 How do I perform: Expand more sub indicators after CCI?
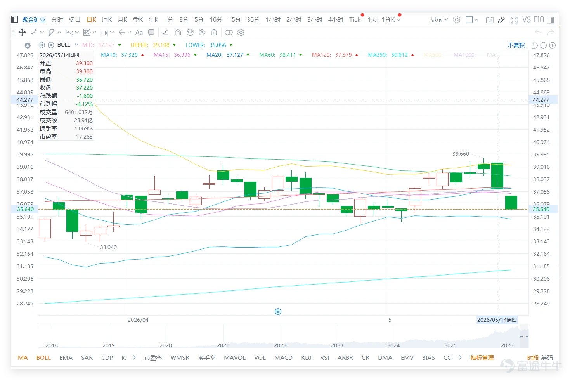[460, 357]
